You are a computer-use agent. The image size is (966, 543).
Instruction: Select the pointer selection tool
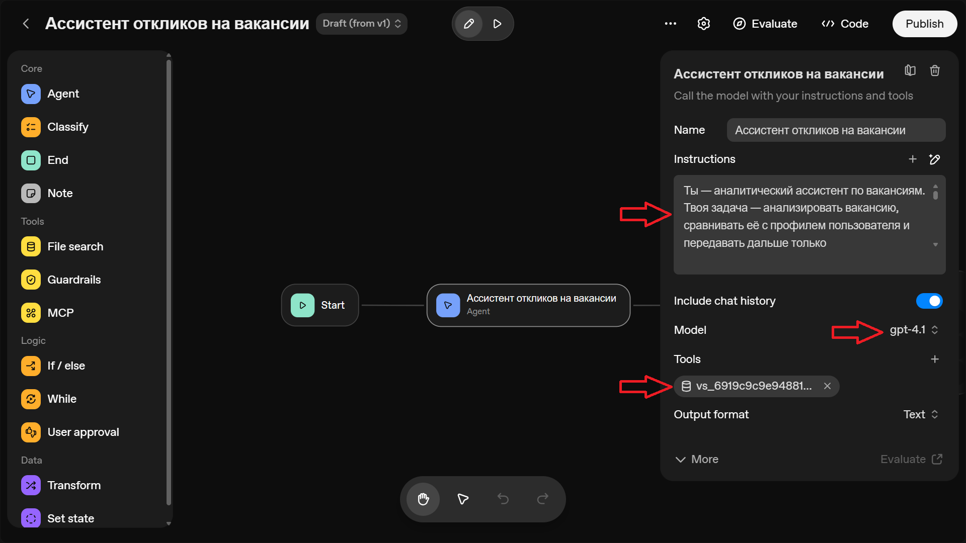coord(463,499)
